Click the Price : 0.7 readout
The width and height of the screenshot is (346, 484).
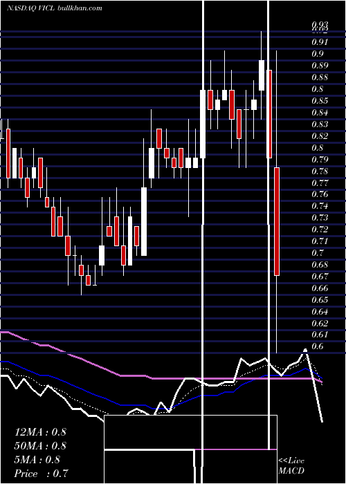[41, 474]
